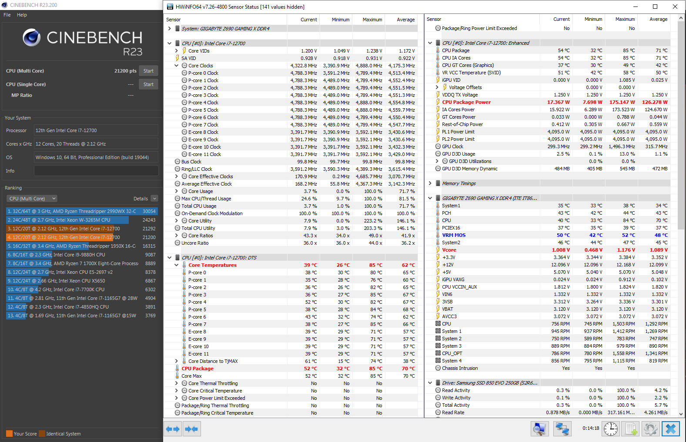Open the Cinebench Help menu
Viewport: 686px width, 442px height.
click(x=22, y=15)
